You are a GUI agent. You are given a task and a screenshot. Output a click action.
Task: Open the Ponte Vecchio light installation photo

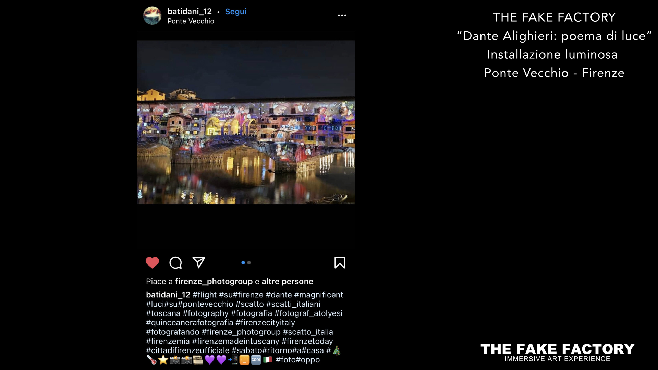246,122
